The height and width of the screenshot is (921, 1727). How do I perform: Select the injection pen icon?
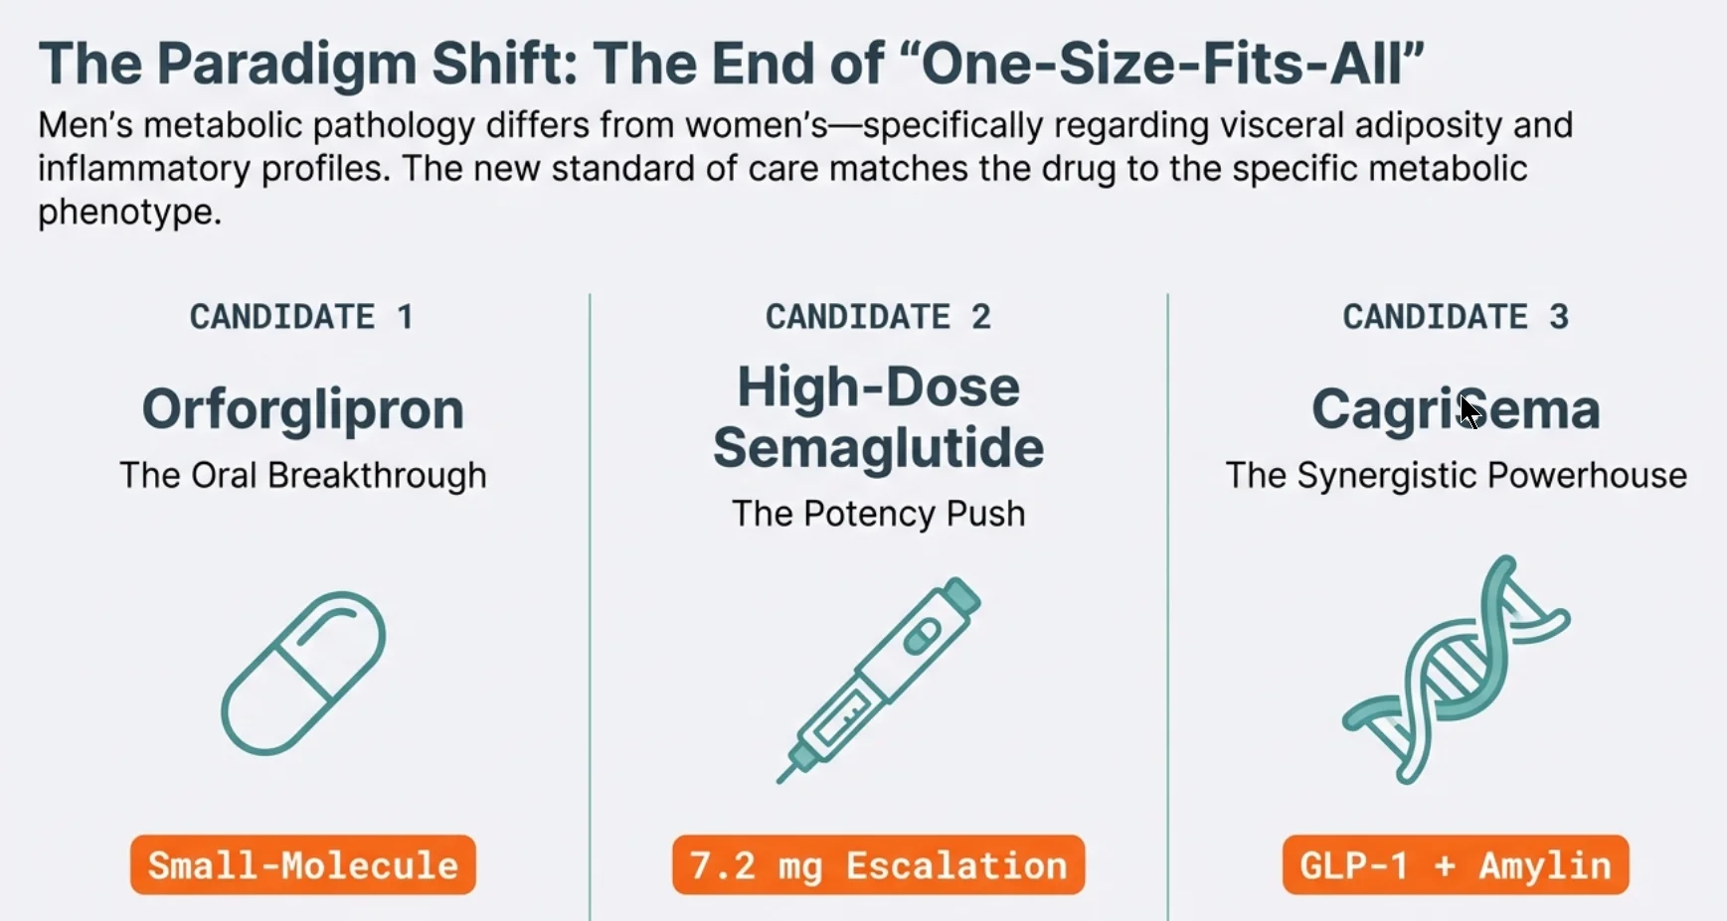point(879,679)
